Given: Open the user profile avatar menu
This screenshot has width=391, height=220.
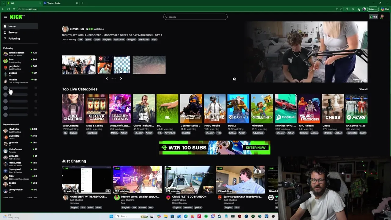Looking at the screenshot, I should pyautogui.click(x=382, y=17).
